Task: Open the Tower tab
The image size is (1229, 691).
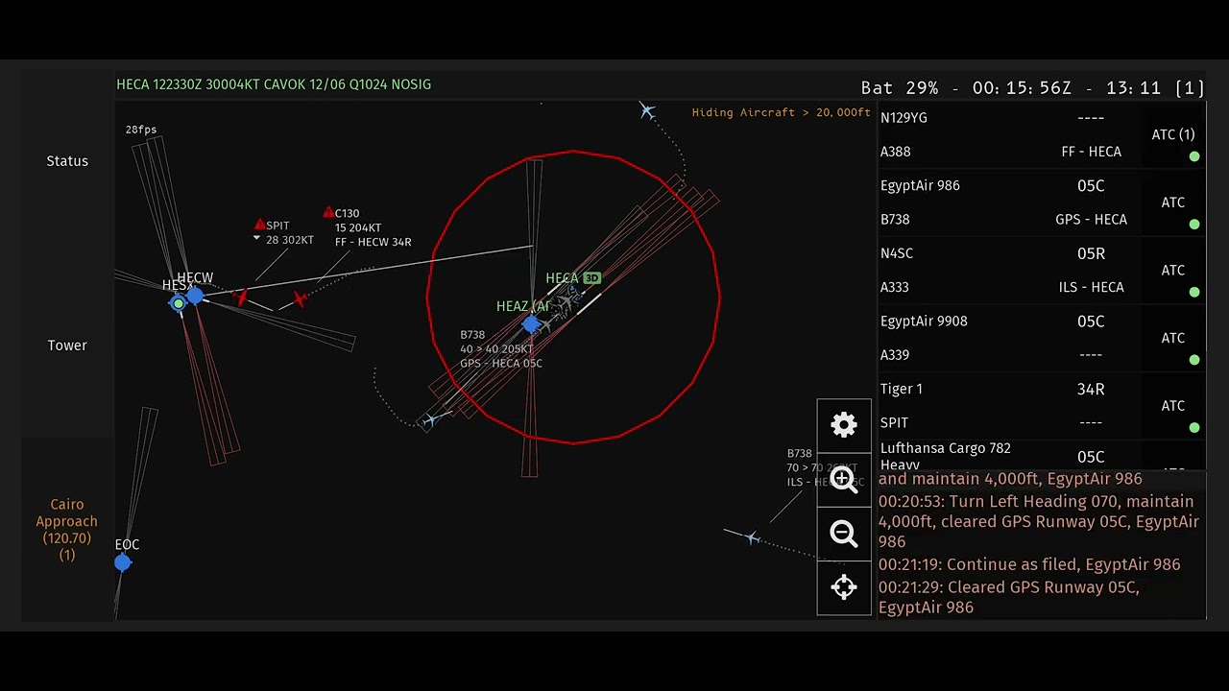Action: click(x=67, y=345)
